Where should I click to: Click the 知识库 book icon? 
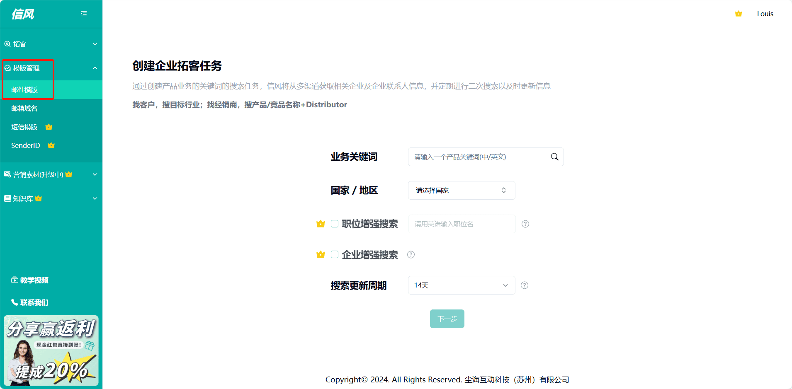pos(7,198)
